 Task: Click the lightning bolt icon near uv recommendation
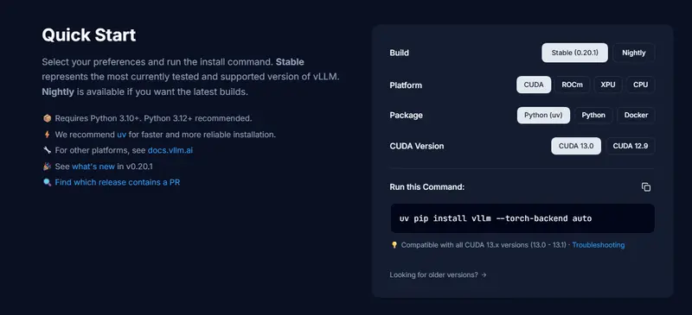click(x=48, y=135)
